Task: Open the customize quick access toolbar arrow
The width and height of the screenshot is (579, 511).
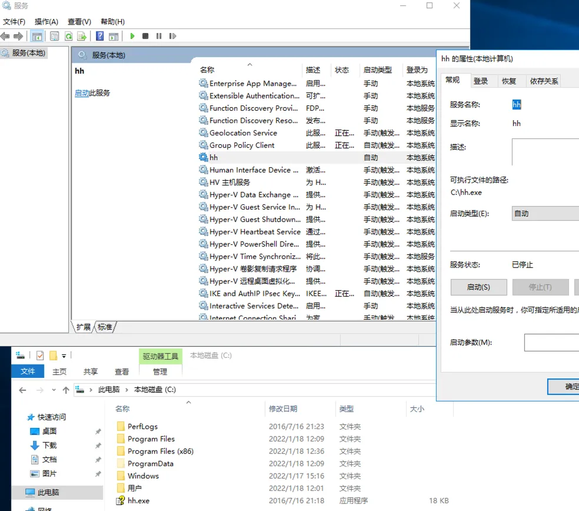Action: (x=64, y=356)
